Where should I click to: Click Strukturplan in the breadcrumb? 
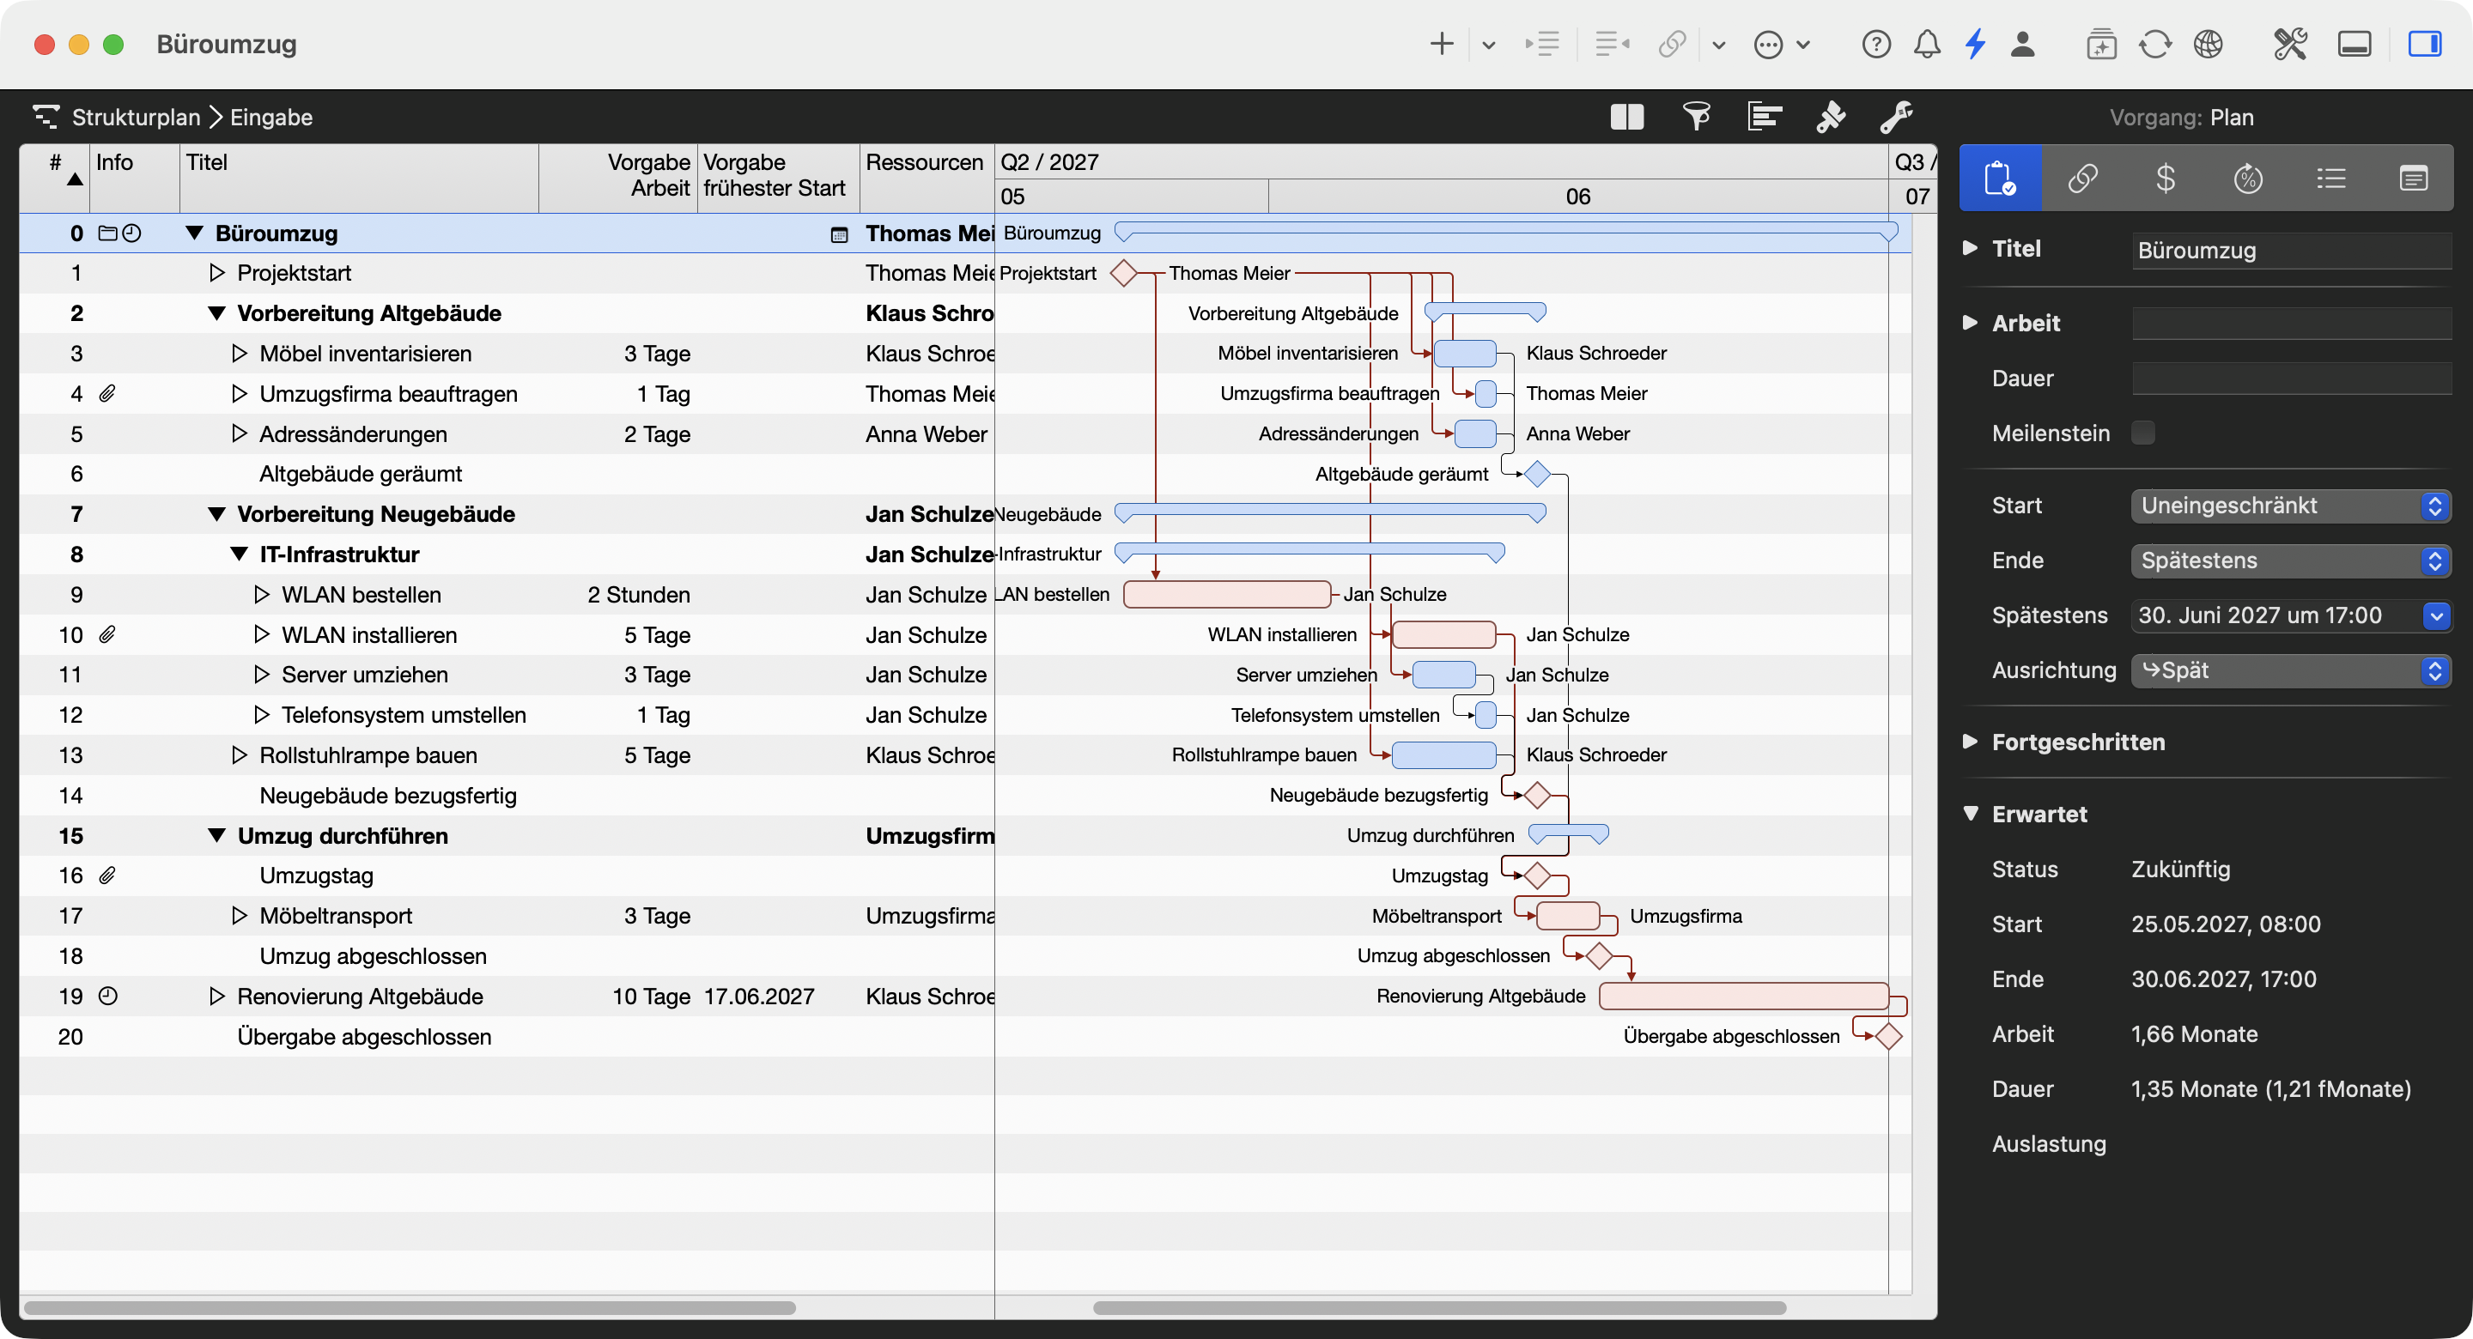click(x=136, y=117)
